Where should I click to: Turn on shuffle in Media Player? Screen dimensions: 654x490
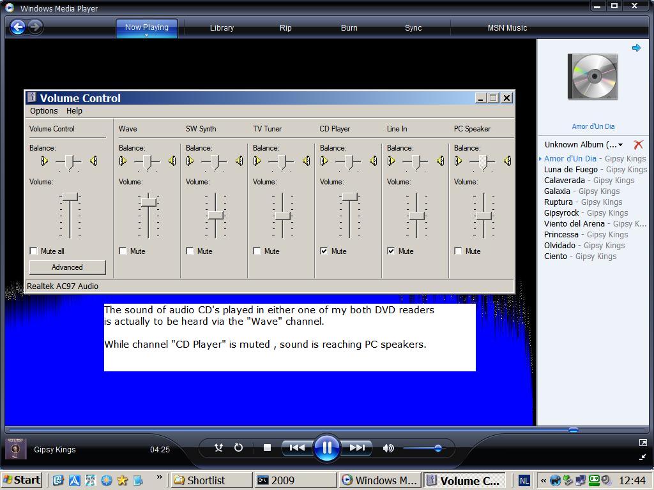(x=218, y=447)
